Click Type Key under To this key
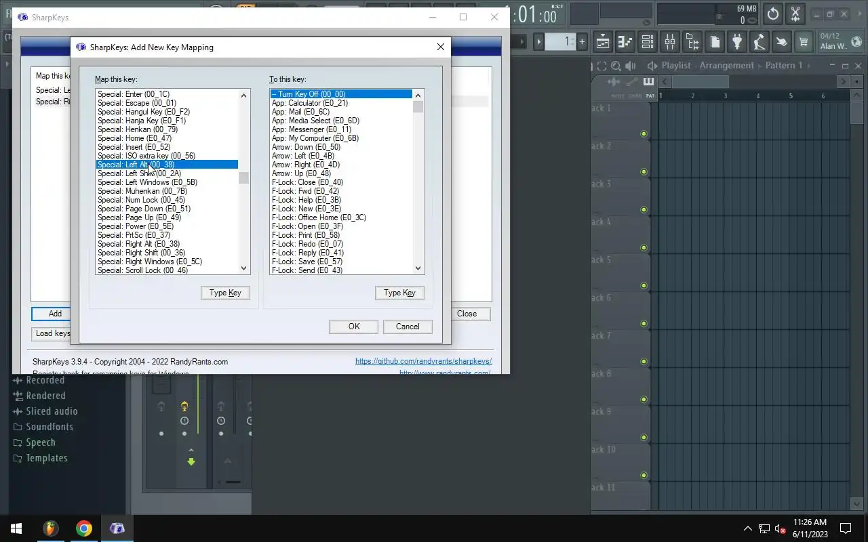868x542 pixels. [399, 293]
